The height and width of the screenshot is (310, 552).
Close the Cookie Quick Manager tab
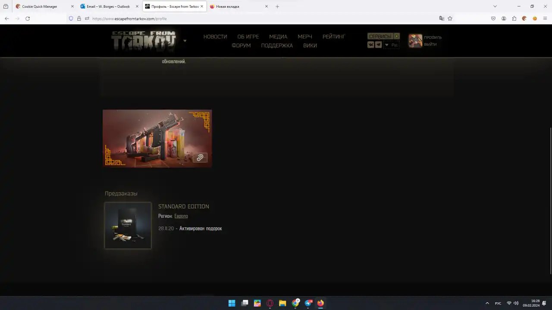click(72, 6)
